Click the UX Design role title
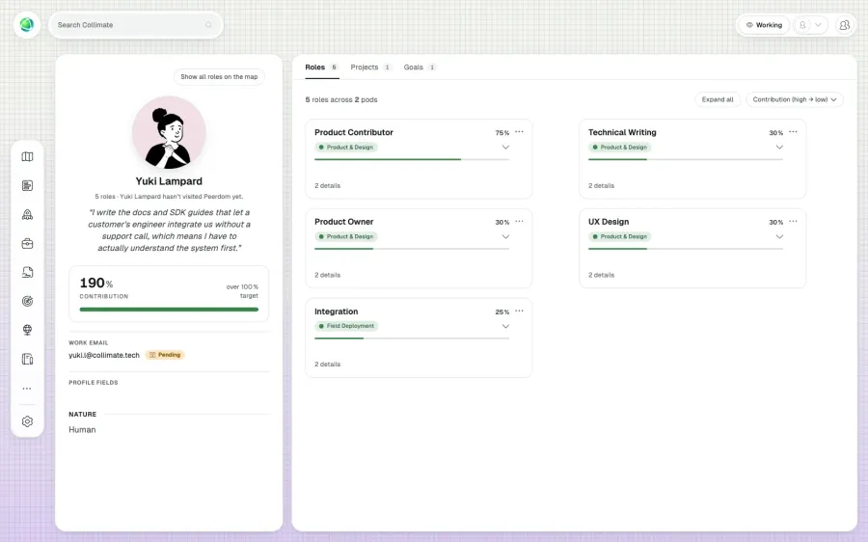 click(x=609, y=222)
